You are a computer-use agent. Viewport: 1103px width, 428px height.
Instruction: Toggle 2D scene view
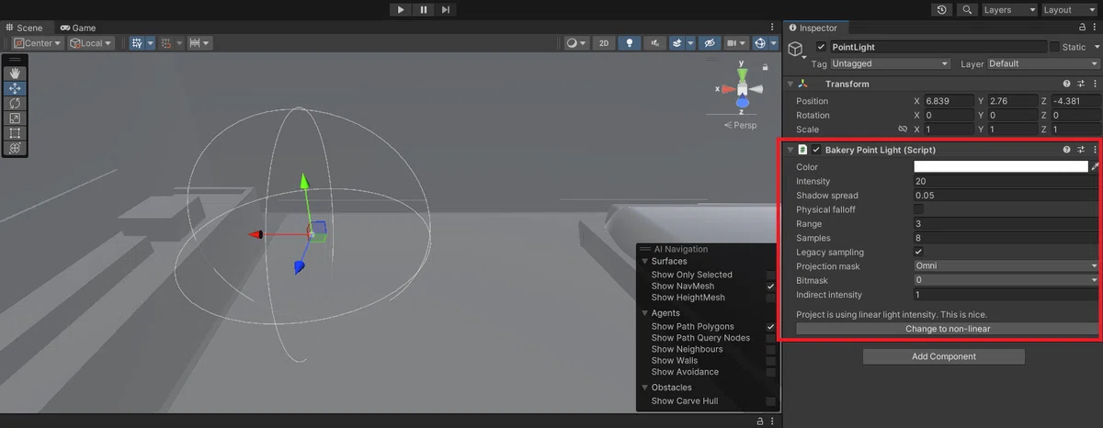604,43
